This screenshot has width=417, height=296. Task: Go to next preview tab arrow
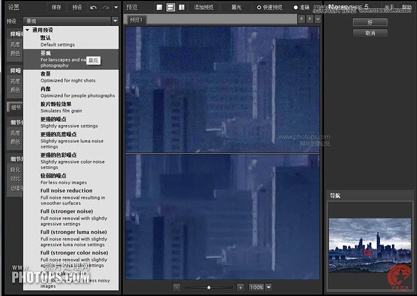(310, 19)
